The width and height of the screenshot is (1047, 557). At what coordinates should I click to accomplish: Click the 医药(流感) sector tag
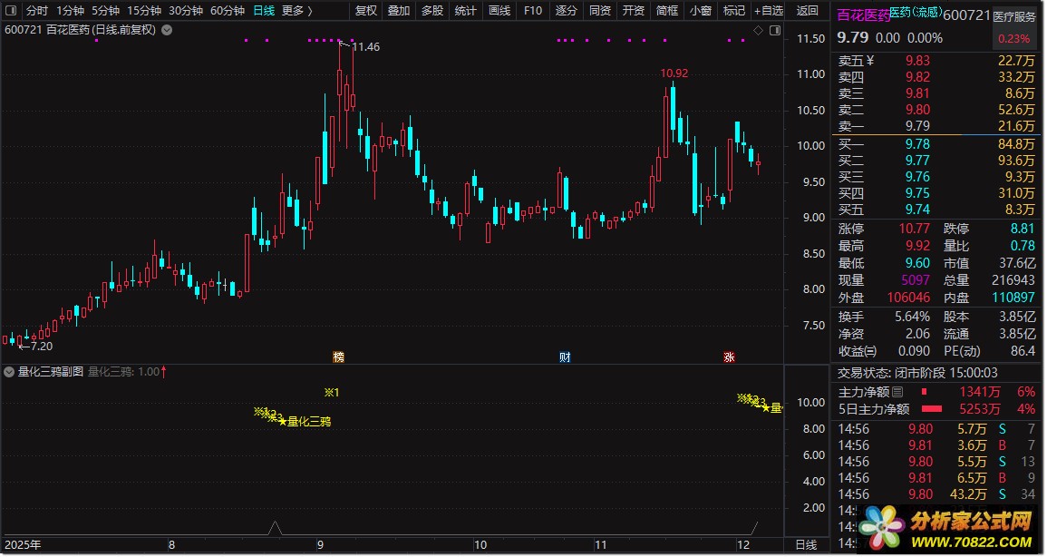[x=916, y=13]
